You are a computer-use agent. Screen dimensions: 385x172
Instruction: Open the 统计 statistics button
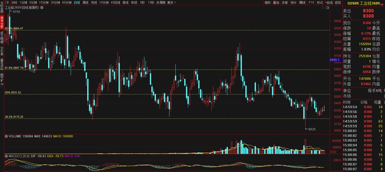(293, 3)
